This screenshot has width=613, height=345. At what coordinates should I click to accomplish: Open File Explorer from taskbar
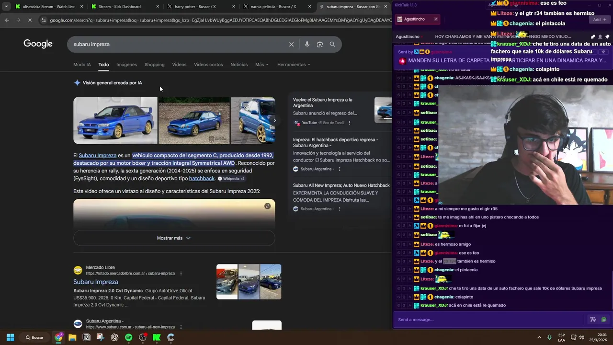click(x=72, y=337)
